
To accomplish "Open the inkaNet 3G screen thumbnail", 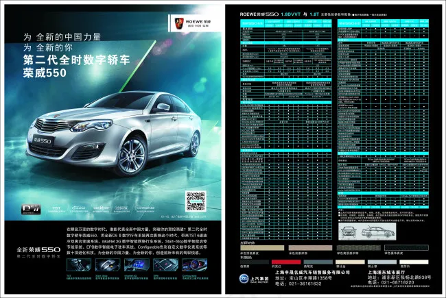I will tap(137, 264).
